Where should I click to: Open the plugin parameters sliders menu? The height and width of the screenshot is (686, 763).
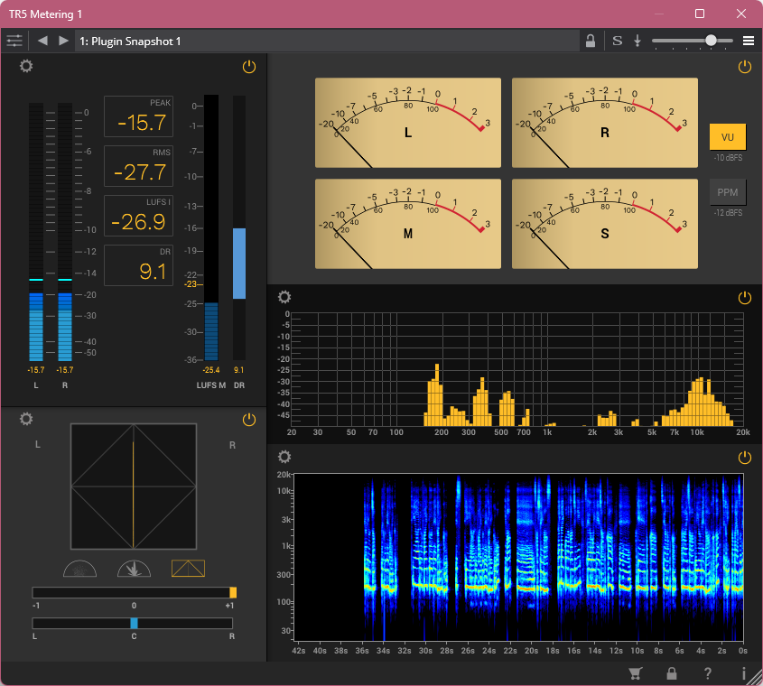(14, 41)
